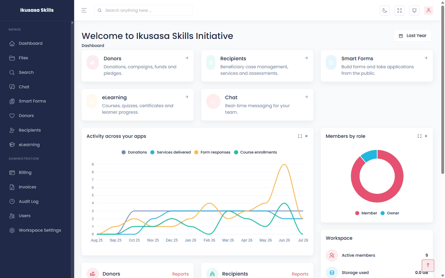
Task: Click the Recipients card green icon
Action: coord(211,62)
